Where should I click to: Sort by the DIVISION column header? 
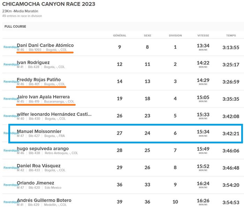point(175,36)
